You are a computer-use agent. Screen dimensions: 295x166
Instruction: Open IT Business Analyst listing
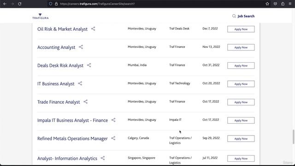[56, 84]
